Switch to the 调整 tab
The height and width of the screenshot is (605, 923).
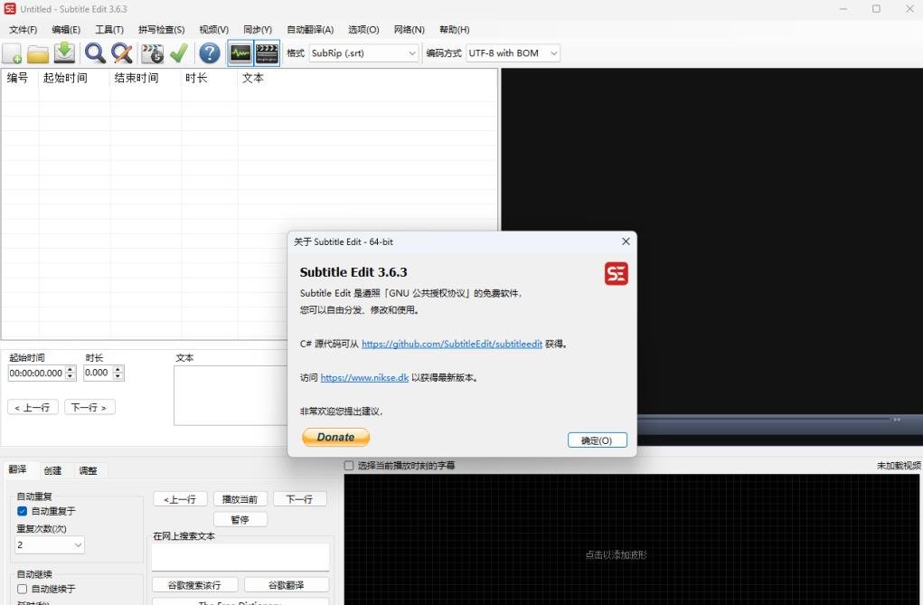pyautogui.click(x=88, y=470)
